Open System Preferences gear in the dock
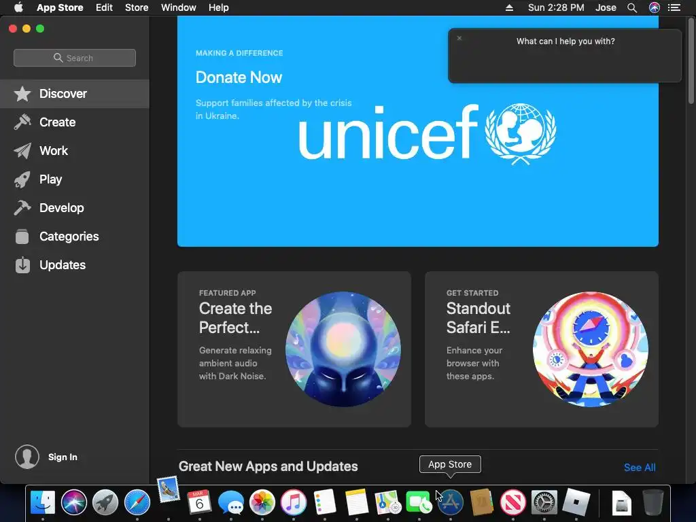 tap(544, 502)
